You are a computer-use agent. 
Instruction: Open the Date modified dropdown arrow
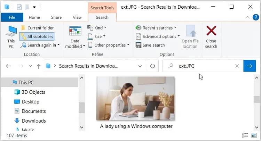tap(84, 46)
